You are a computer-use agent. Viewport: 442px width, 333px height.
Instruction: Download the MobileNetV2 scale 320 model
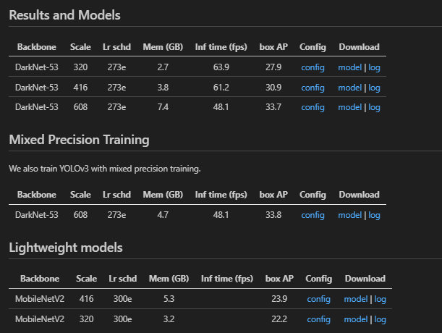pos(356,319)
